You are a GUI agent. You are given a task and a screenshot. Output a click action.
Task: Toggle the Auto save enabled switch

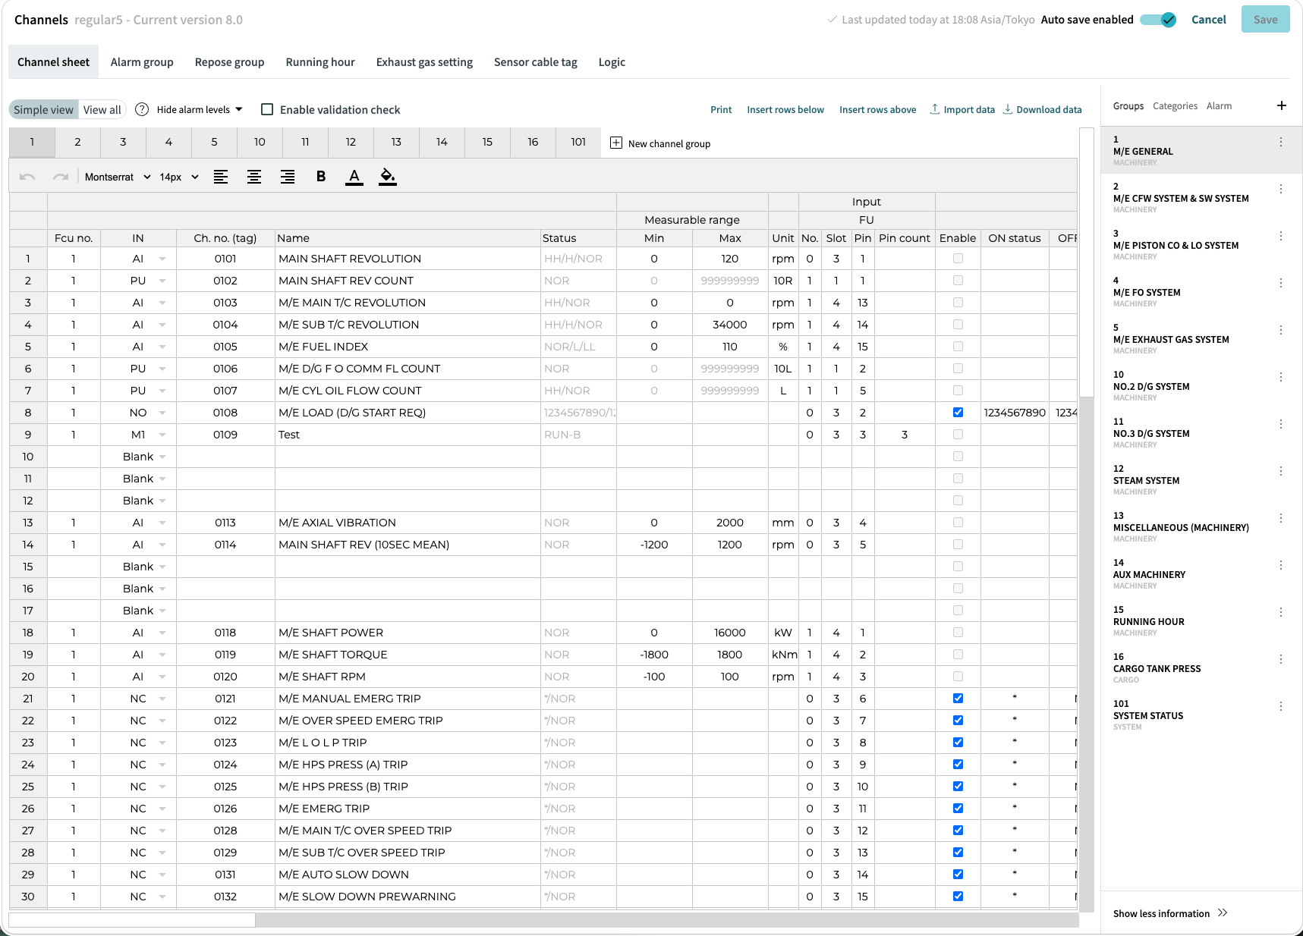pyautogui.click(x=1159, y=20)
